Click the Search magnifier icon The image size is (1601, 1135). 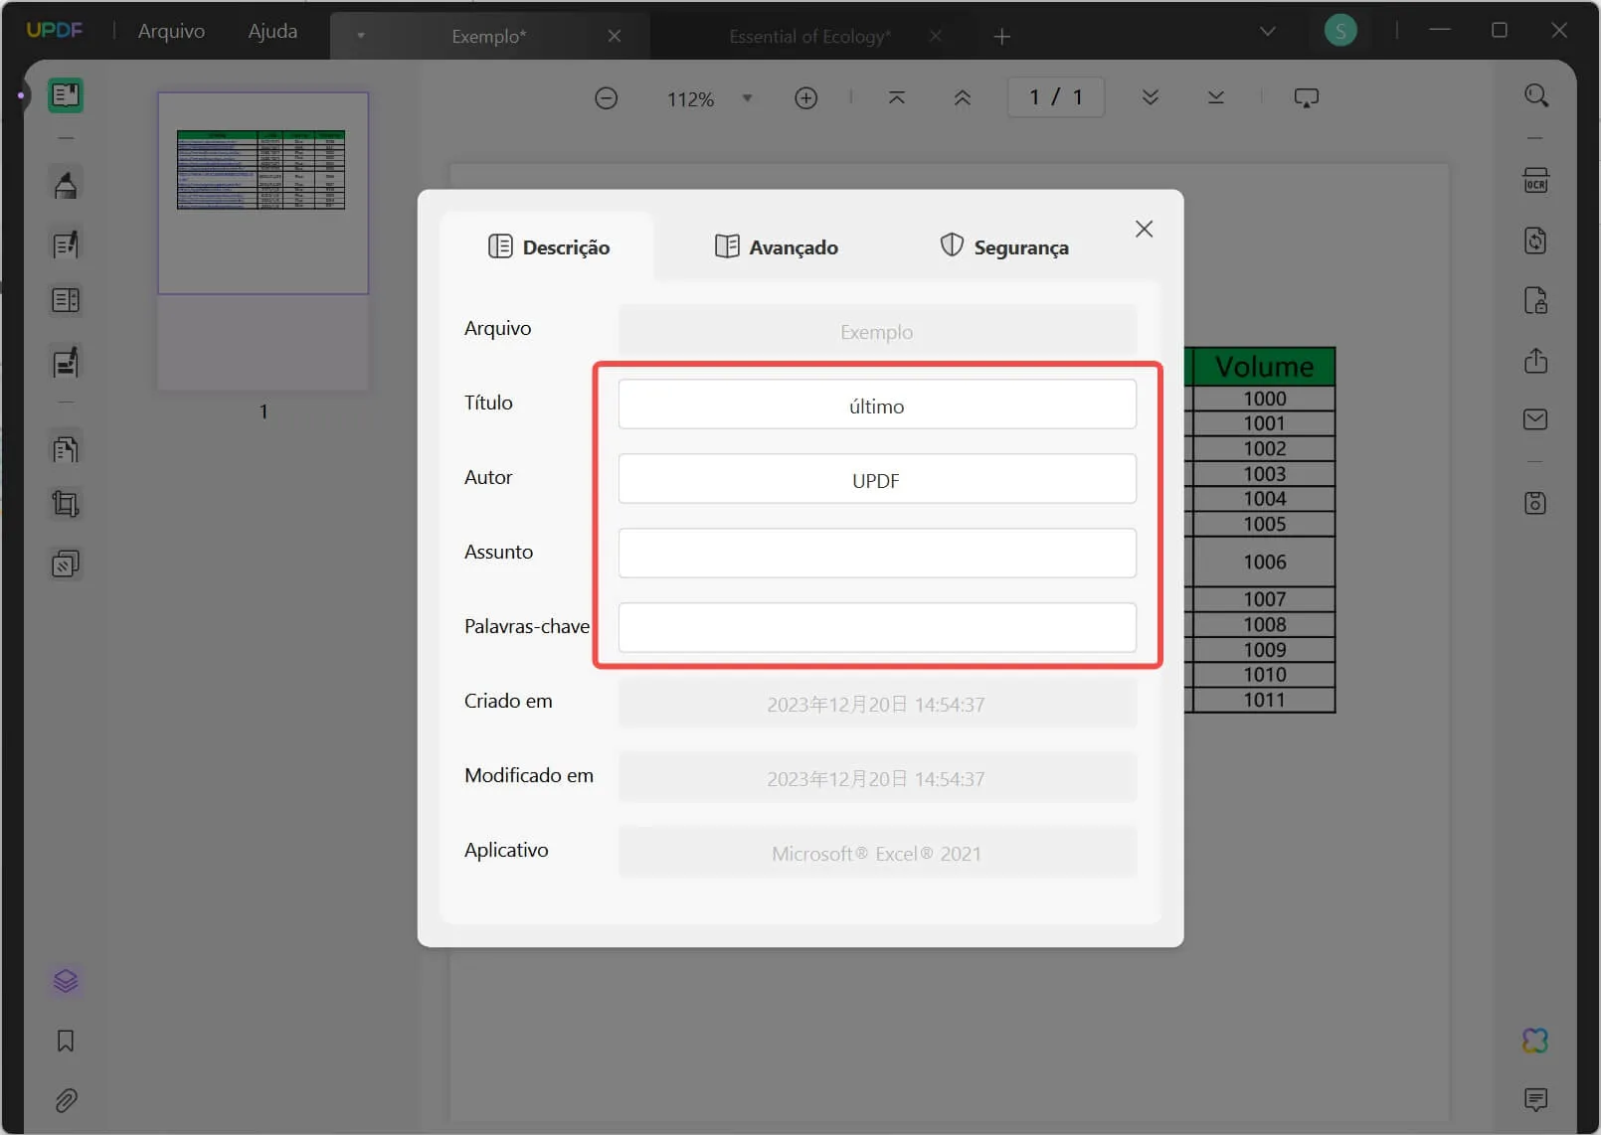point(1536,95)
